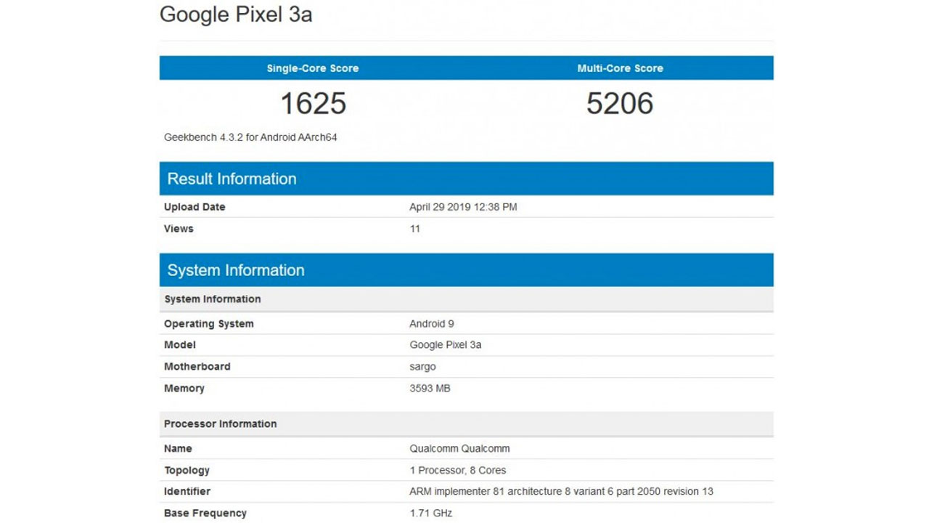Image resolution: width=929 pixels, height=523 pixels.
Task: Select the 1 Processor, 8 Cores value
Action: pyautogui.click(x=458, y=470)
